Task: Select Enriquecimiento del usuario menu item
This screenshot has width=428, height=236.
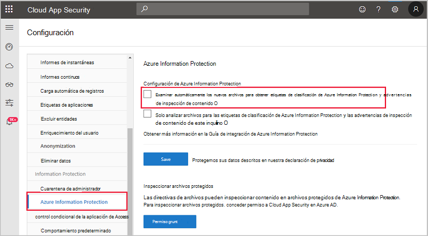Action: pos(77,132)
